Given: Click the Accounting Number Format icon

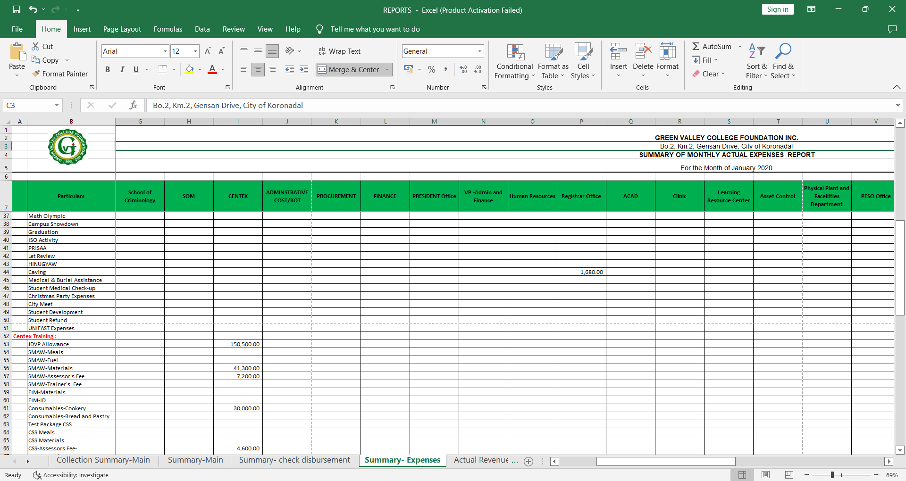Looking at the screenshot, I should click(409, 69).
